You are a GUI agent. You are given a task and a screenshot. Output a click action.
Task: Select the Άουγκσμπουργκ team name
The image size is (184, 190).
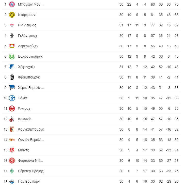click(31, 129)
